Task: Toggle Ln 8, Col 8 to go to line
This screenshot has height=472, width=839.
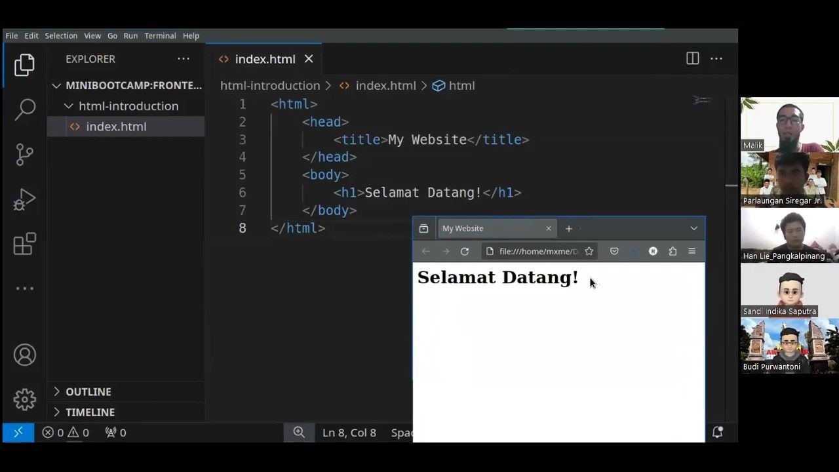Action: tap(349, 433)
